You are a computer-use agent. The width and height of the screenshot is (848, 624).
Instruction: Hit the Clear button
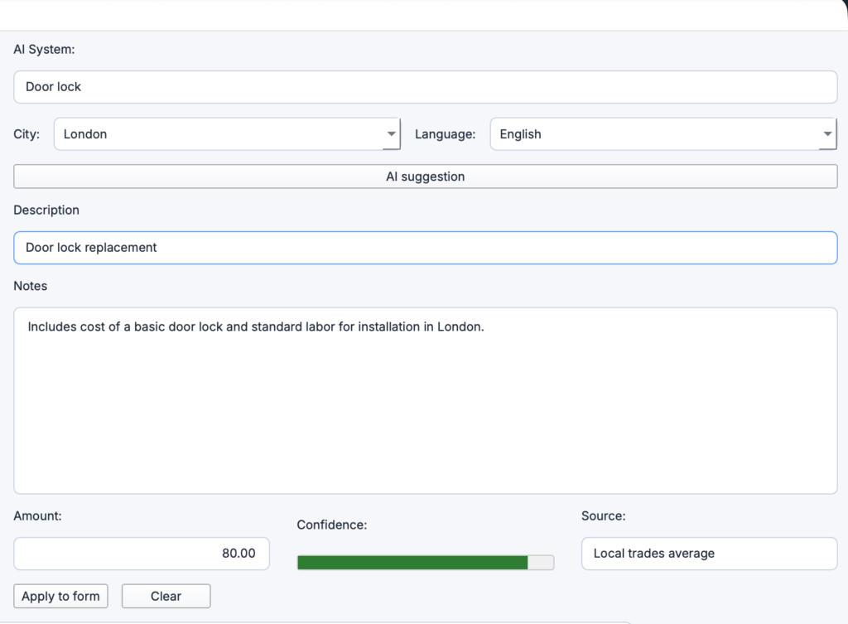pos(166,596)
